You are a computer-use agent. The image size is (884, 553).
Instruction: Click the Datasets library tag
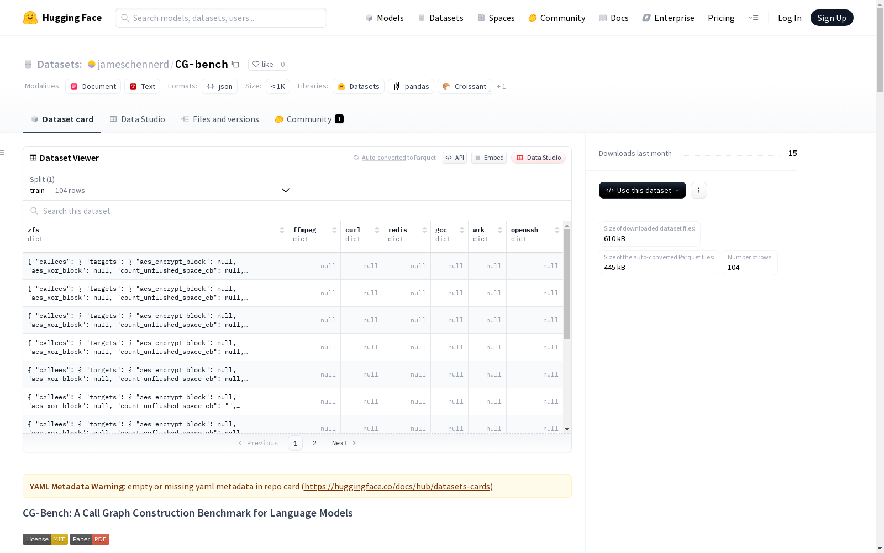pos(359,86)
